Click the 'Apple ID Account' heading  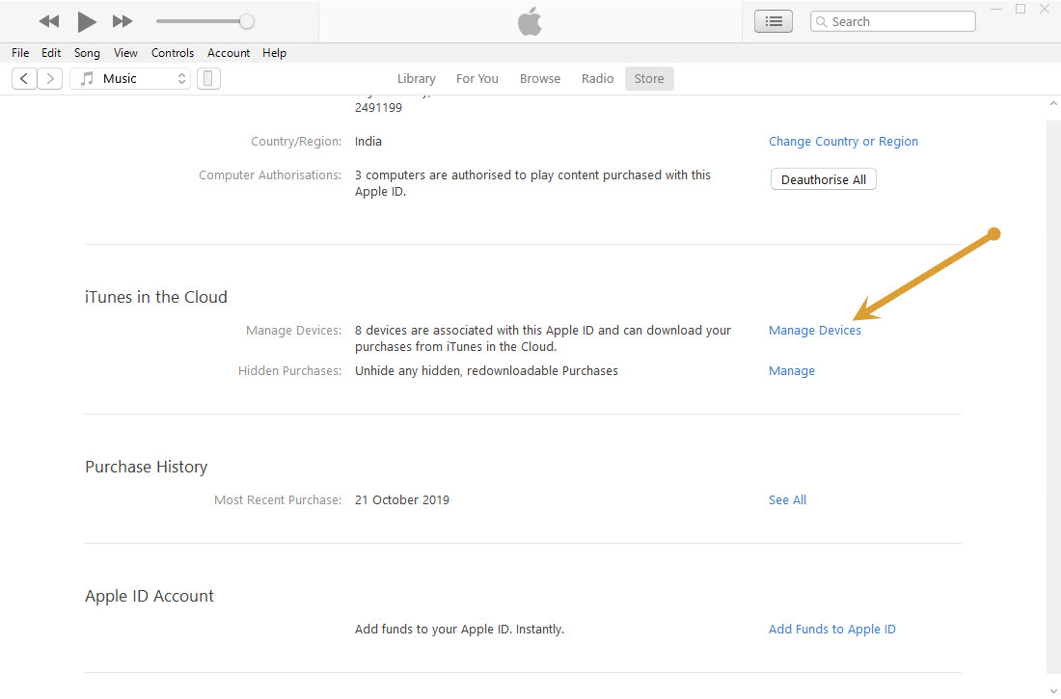point(149,596)
